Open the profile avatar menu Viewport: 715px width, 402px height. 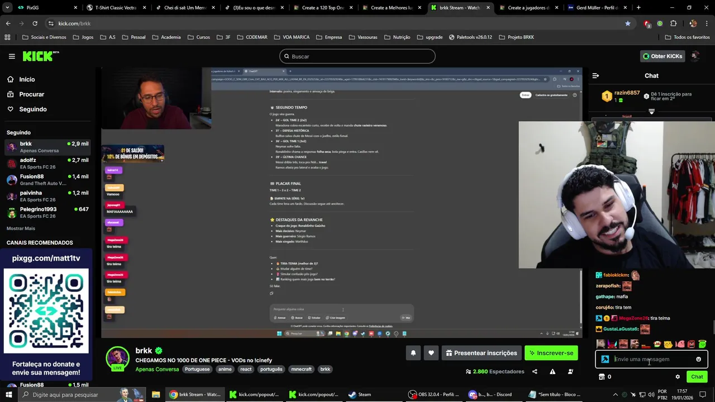coord(695,56)
